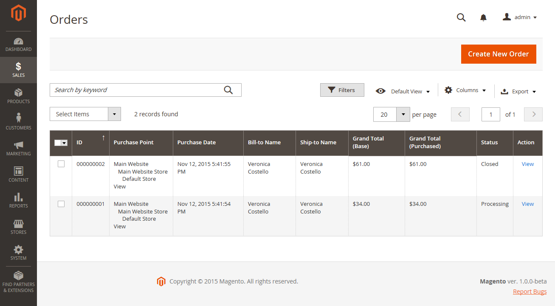This screenshot has width=555, height=306.
Task: Open the Export dropdown
Action: (518, 91)
